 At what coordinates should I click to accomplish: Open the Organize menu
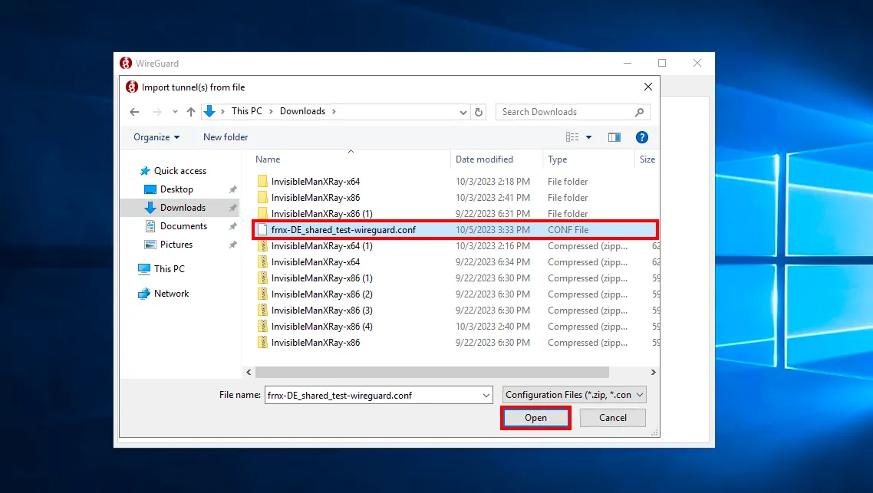(x=156, y=137)
